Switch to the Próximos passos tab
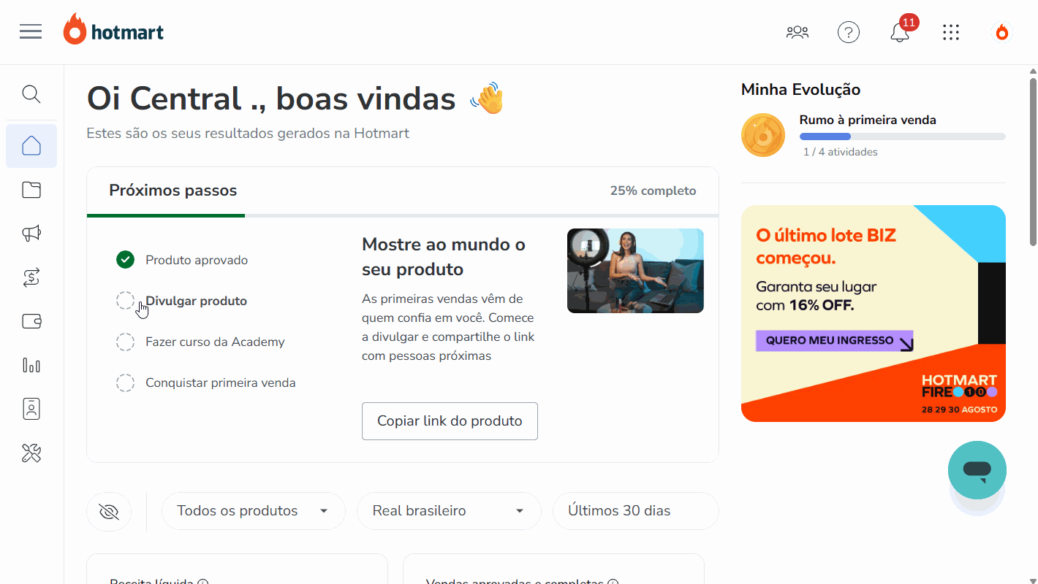The height and width of the screenshot is (584, 1038). [173, 191]
